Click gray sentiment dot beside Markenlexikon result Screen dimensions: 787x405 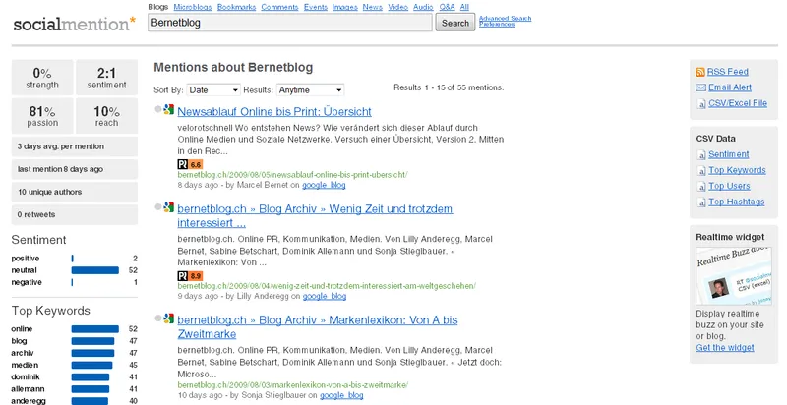point(158,318)
